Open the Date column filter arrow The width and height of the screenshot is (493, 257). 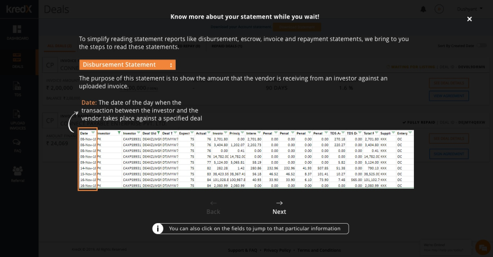pyautogui.click(x=92, y=133)
